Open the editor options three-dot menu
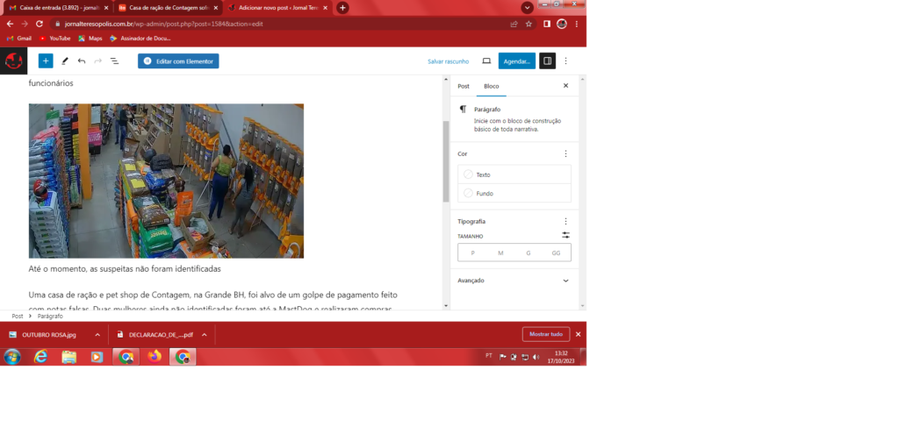Viewport: 899px width, 427px height. (566, 60)
